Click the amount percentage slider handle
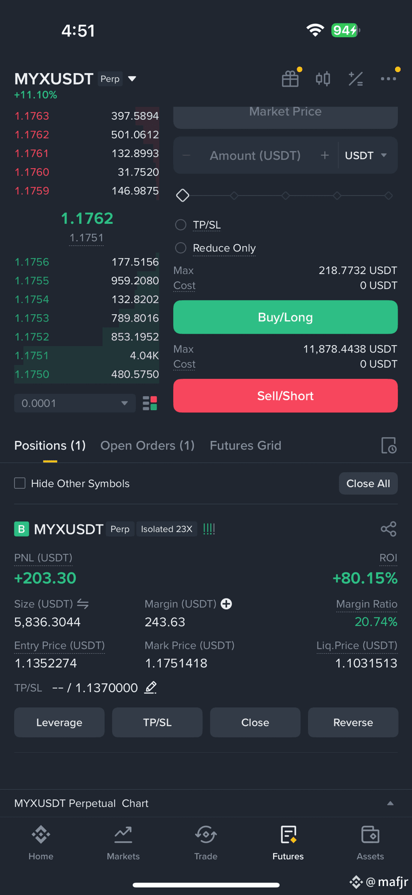The image size is (412, 895). (183, 195)
